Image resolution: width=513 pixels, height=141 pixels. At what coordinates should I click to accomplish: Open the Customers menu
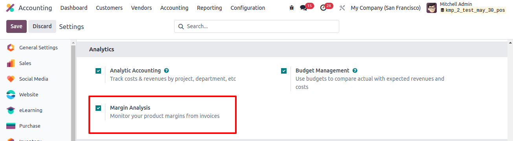point(109,8)
